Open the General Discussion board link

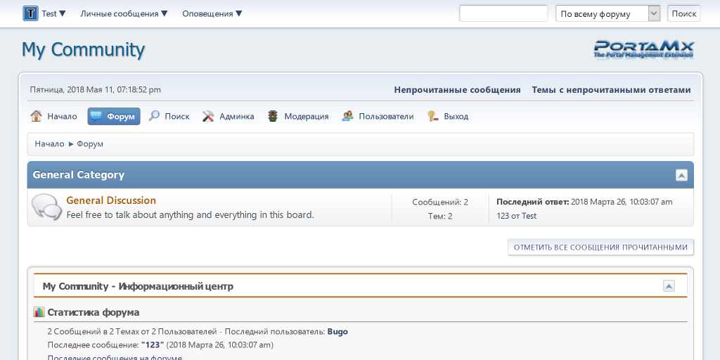(111, 200)
